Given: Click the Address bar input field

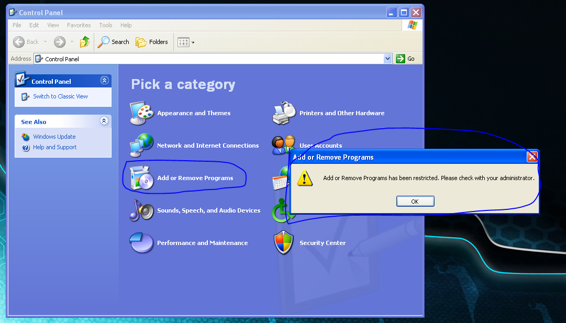Looking at the screenshot, I should tap(213, 59).
